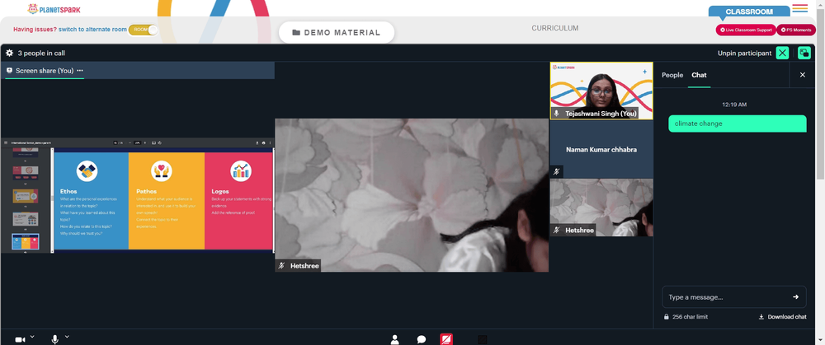This screenshot has width=825, height=345.
Task: Click Hetshree thumbnail muted mic icon
Action: (x=557, y=230)
